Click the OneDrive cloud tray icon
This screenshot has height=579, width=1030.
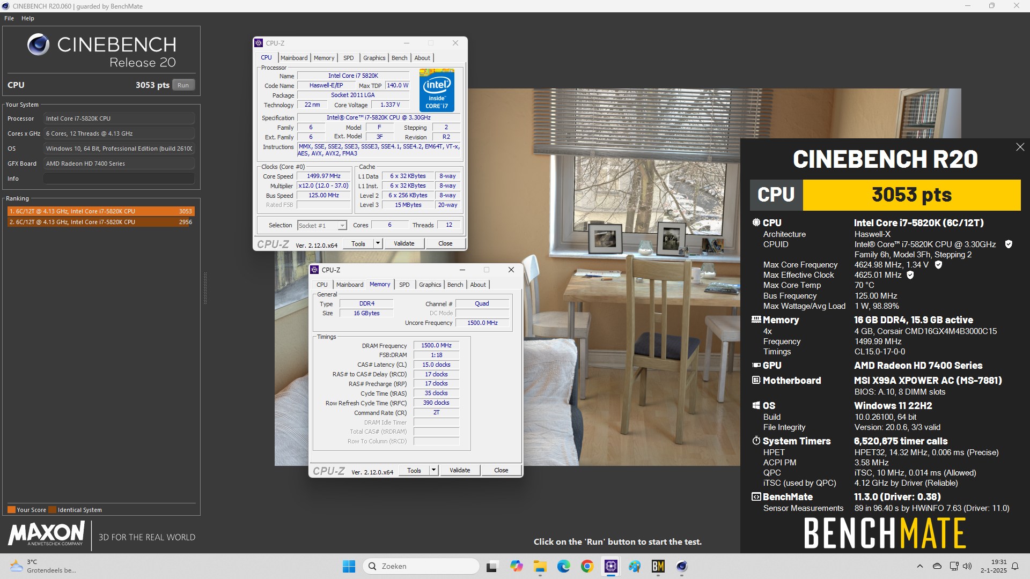(937, 566)
